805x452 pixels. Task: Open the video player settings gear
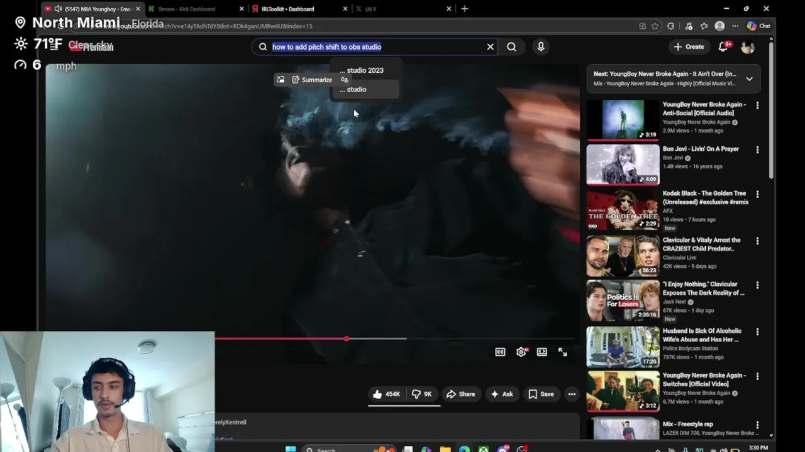click(x=521, y=352)
